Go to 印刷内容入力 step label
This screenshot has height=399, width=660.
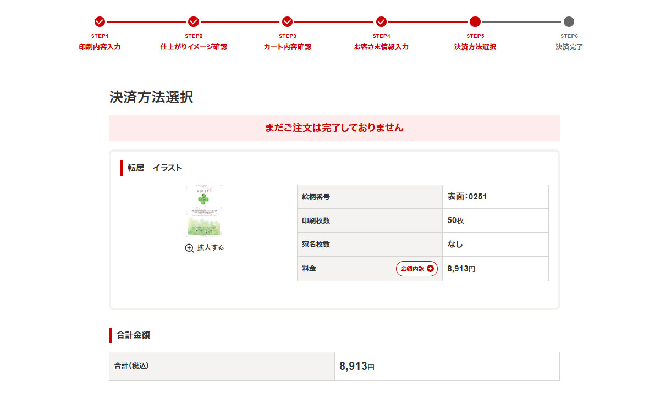tap(100, 47)
